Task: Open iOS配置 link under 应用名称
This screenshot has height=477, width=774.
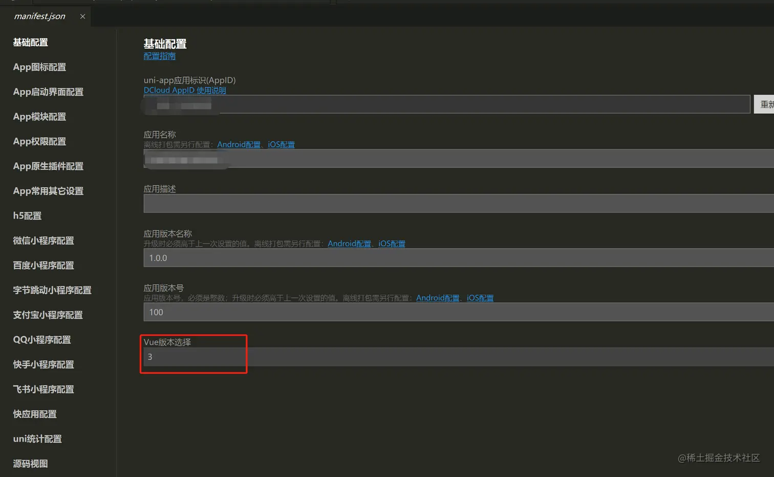Action: click(x=281, y=144)
